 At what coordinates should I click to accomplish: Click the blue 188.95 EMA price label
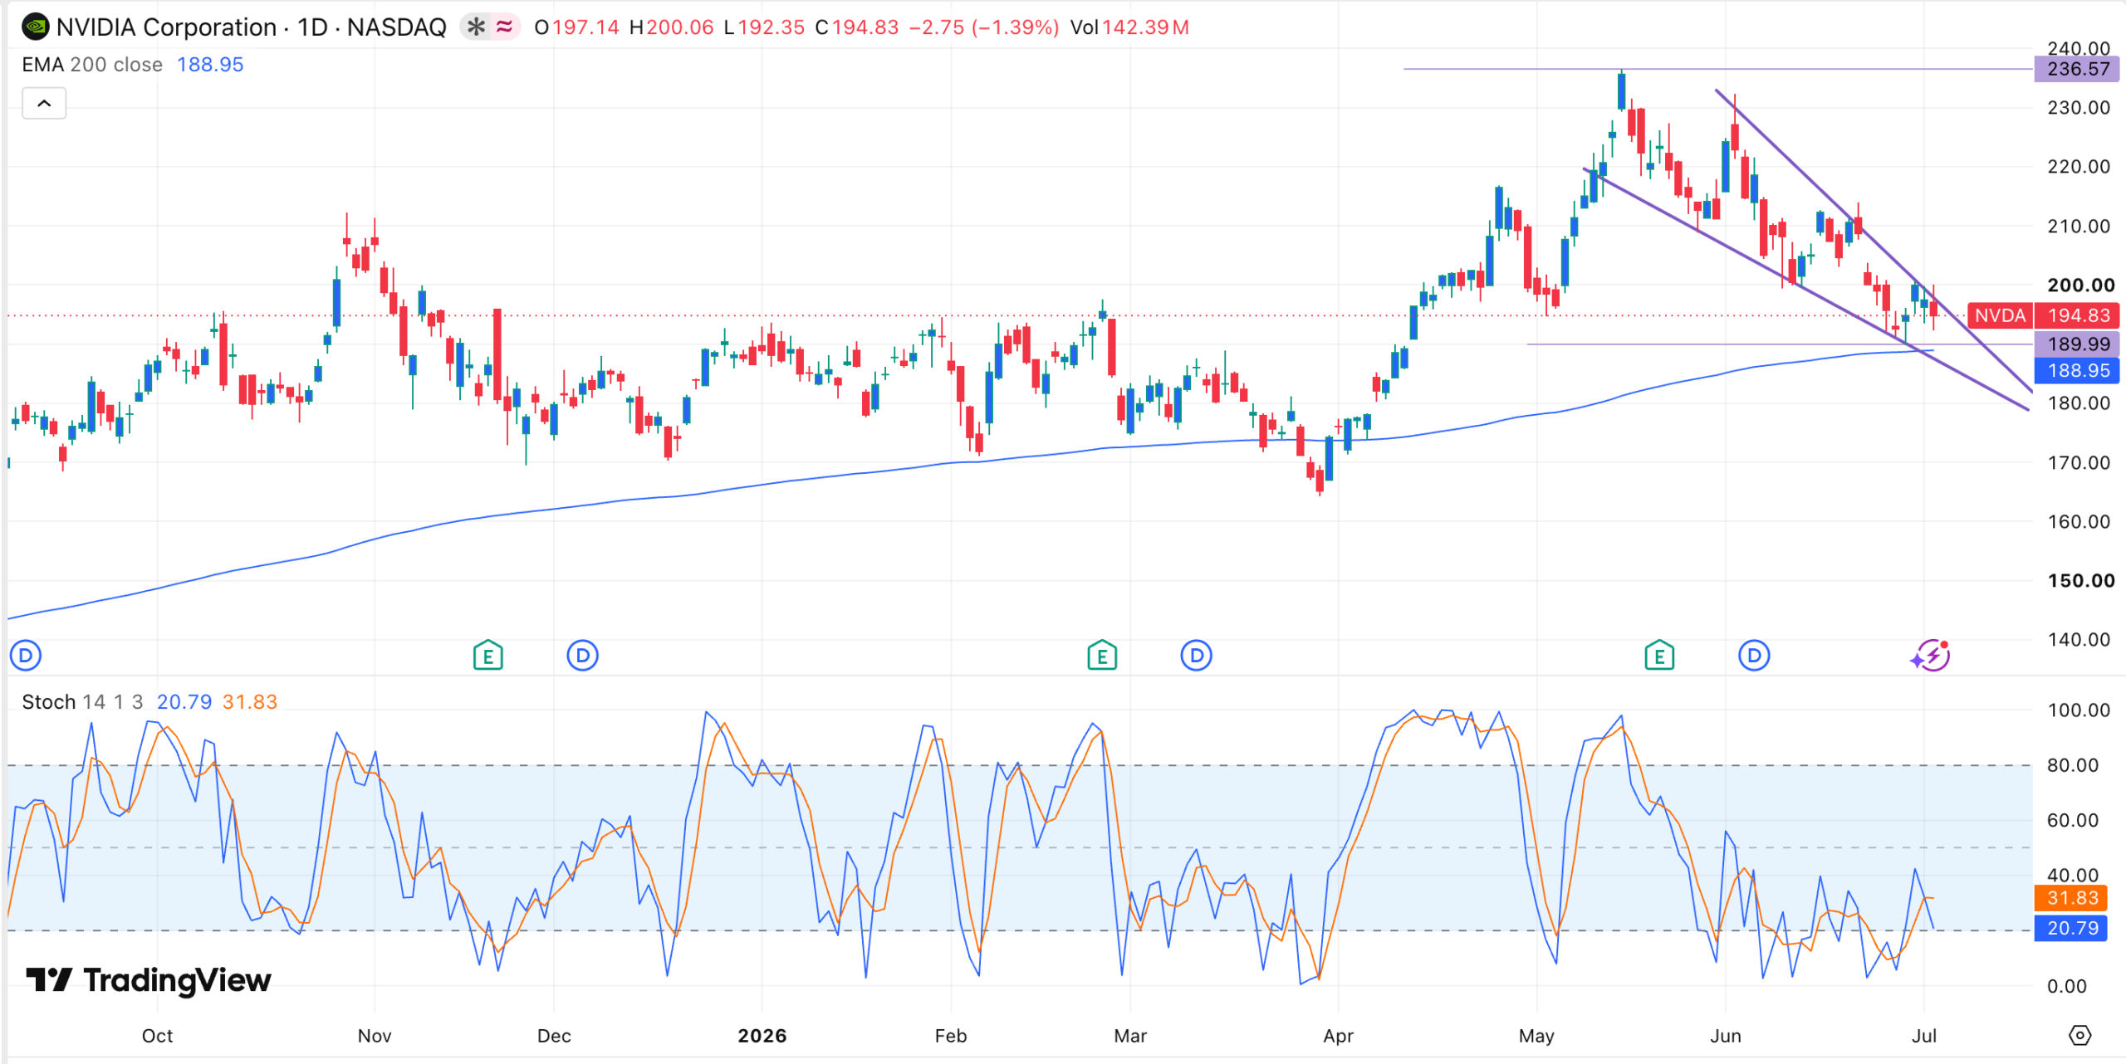(x=2078, y=370)
